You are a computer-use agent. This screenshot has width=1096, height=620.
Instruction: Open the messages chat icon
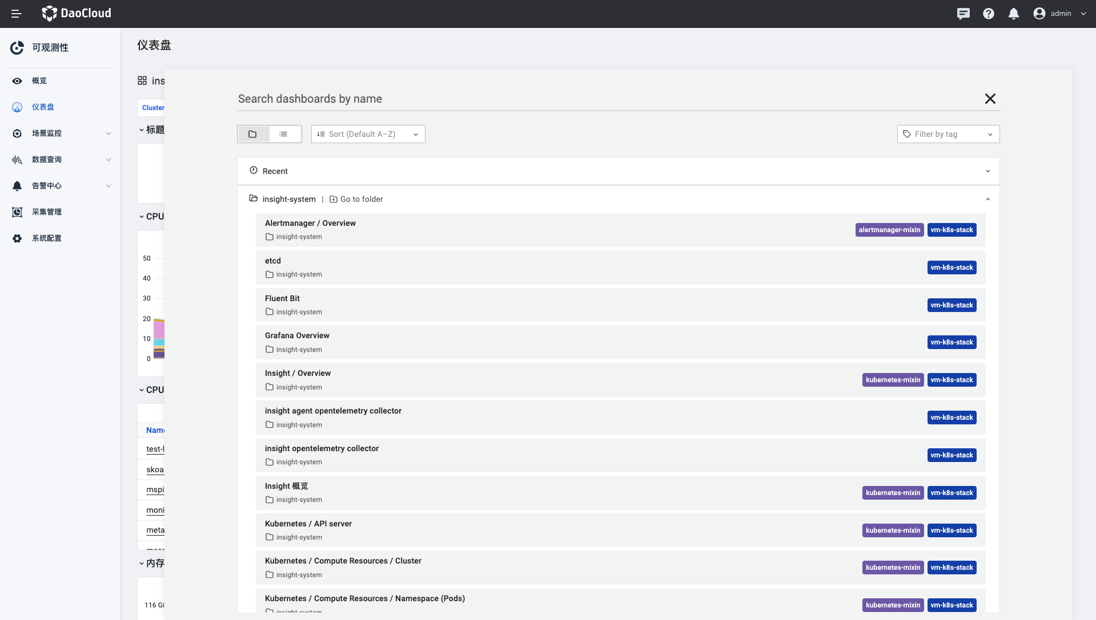(963, 14)
